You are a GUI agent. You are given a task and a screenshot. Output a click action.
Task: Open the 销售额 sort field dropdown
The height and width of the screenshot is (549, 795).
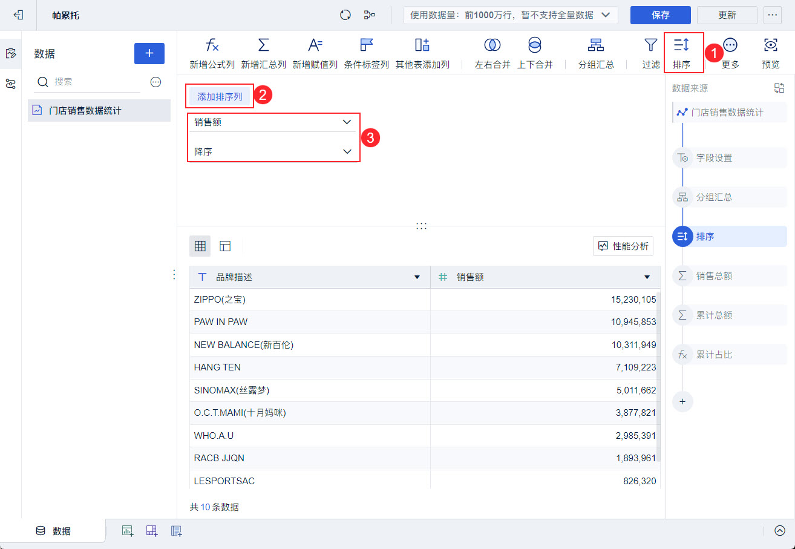click(273, 122)
